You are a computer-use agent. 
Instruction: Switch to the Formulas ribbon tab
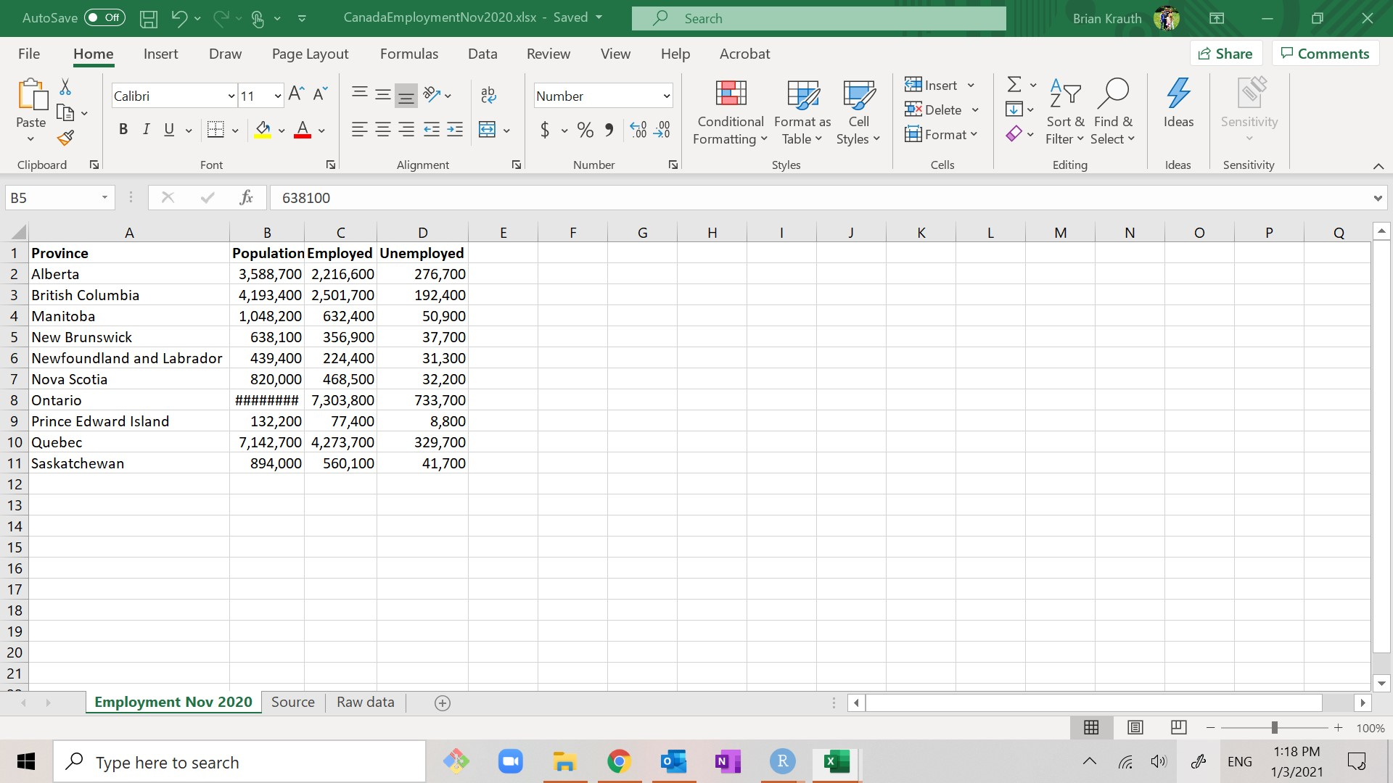coord(409,53)
